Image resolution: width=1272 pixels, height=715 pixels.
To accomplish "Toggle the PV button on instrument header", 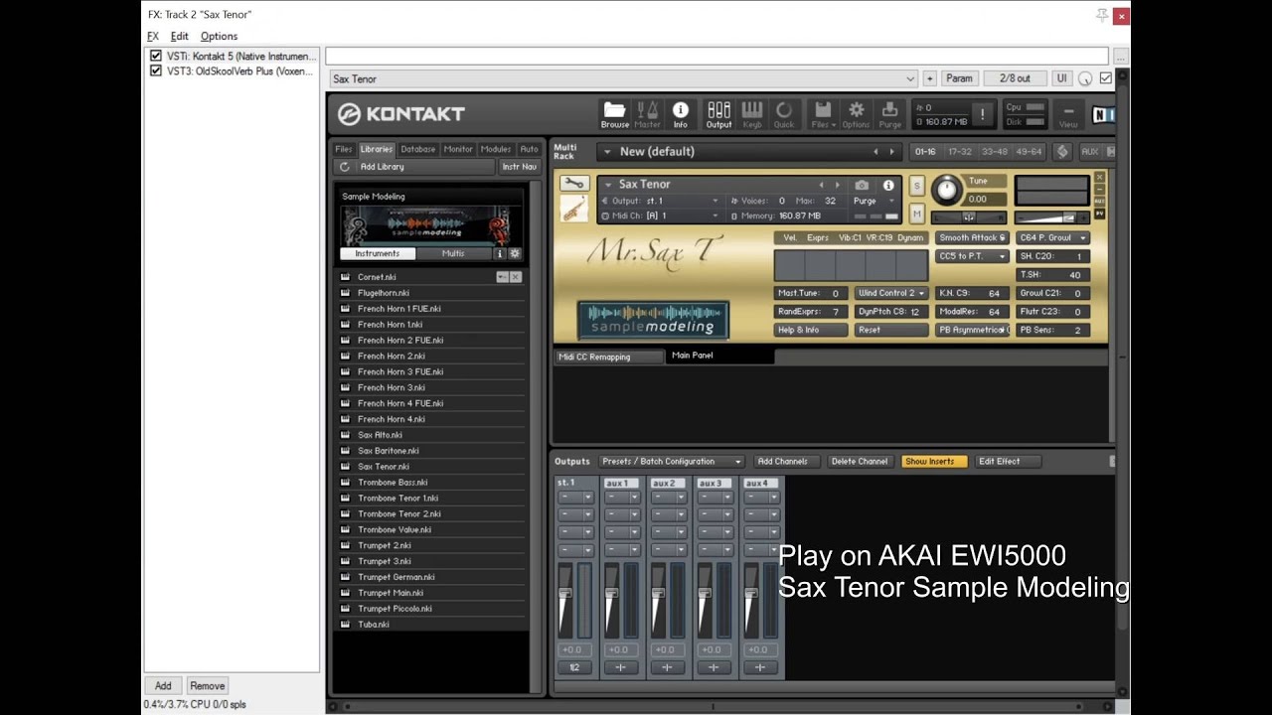I will pyautogui.click(x=1099, y=214).
